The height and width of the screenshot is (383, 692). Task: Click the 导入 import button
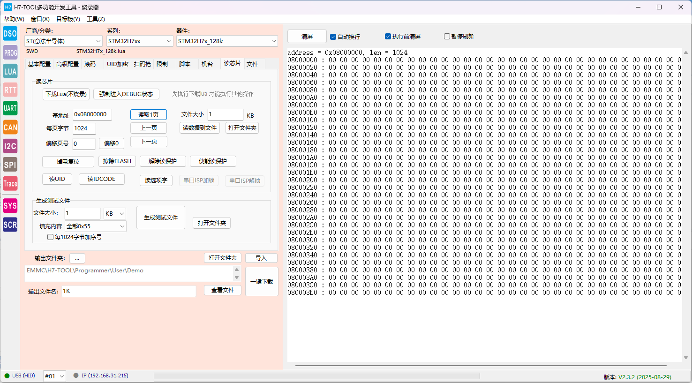(261, 258)
